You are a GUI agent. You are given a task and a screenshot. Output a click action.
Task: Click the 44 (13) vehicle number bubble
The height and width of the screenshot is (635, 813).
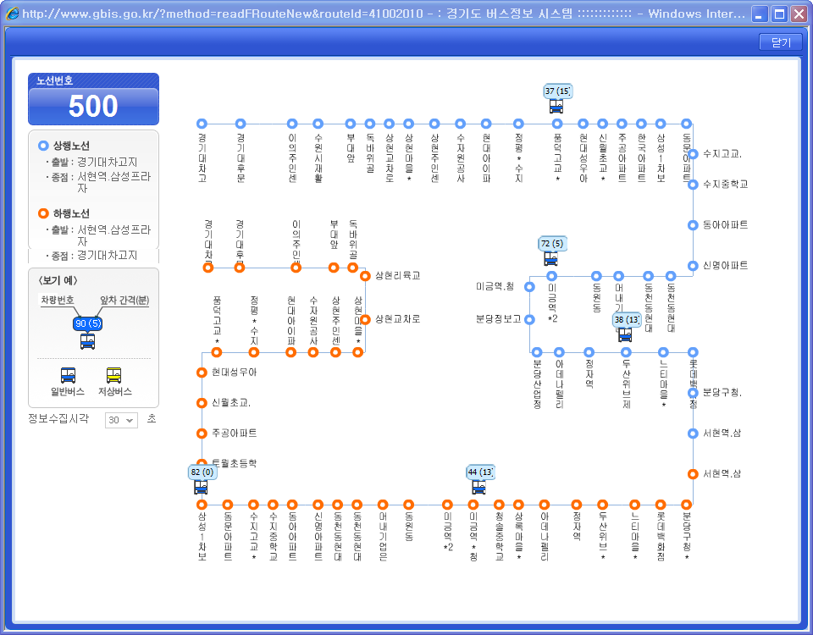(x=480, y=472)
